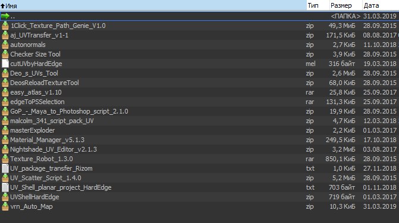The width and height of the screenshot is (399, 223).
Task: Click the date 27.11.2018
Action: [379, 168]
